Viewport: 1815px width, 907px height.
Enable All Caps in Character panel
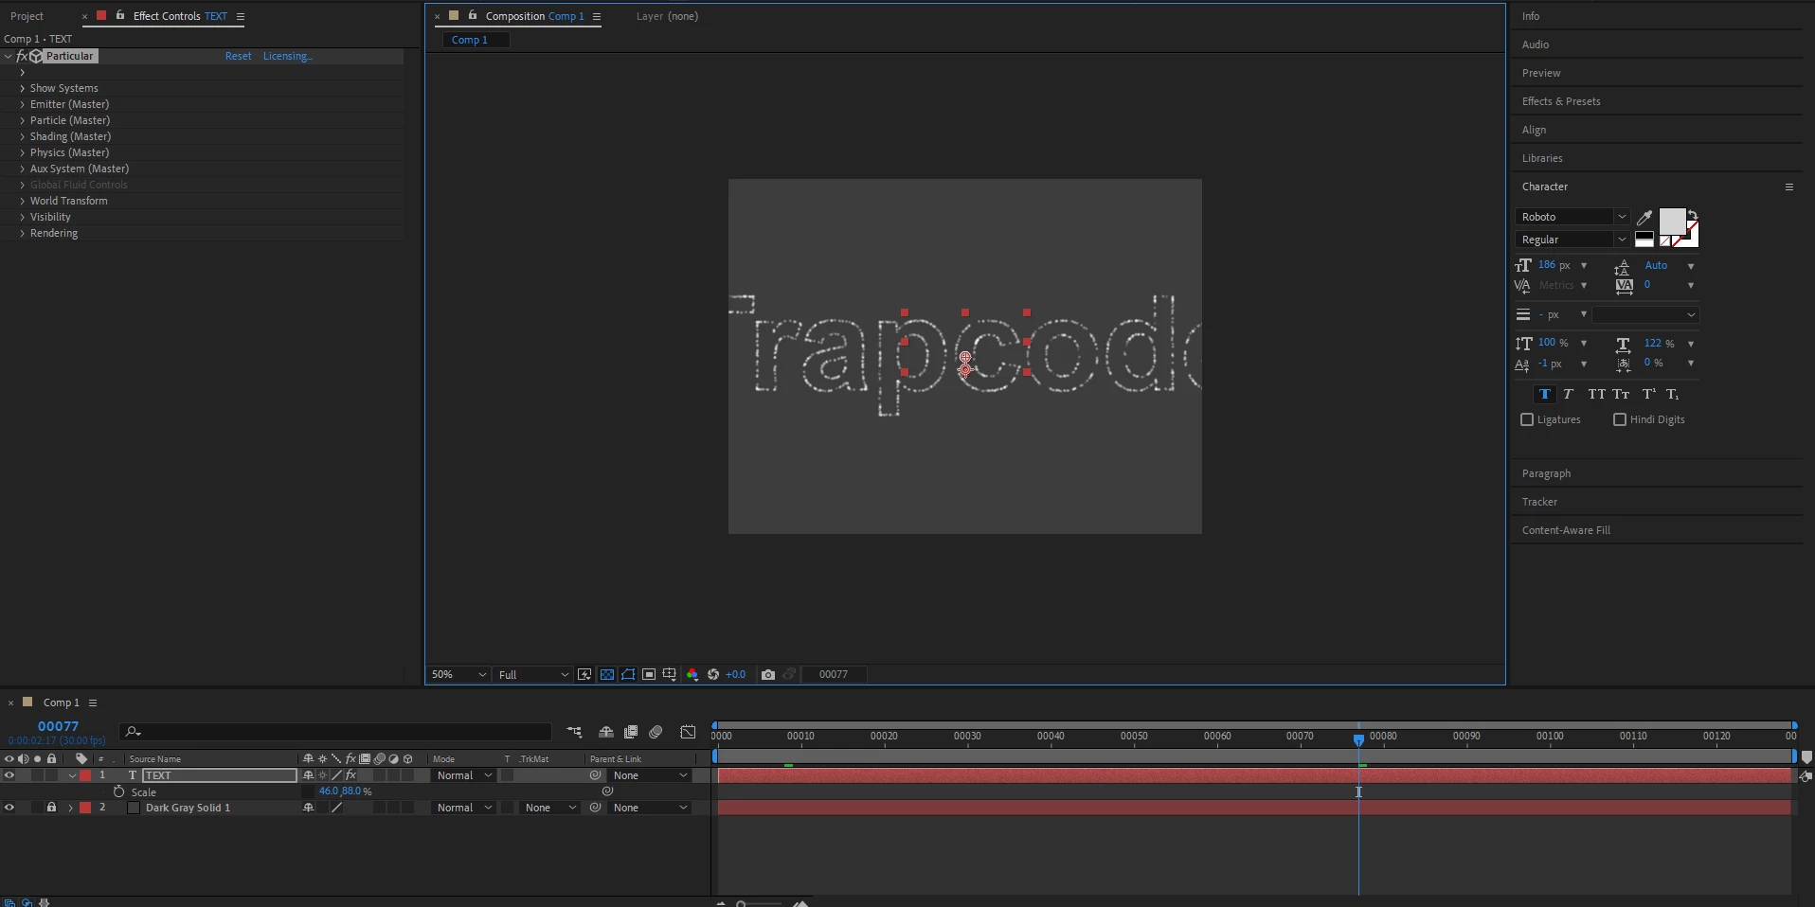point(1597,394)
